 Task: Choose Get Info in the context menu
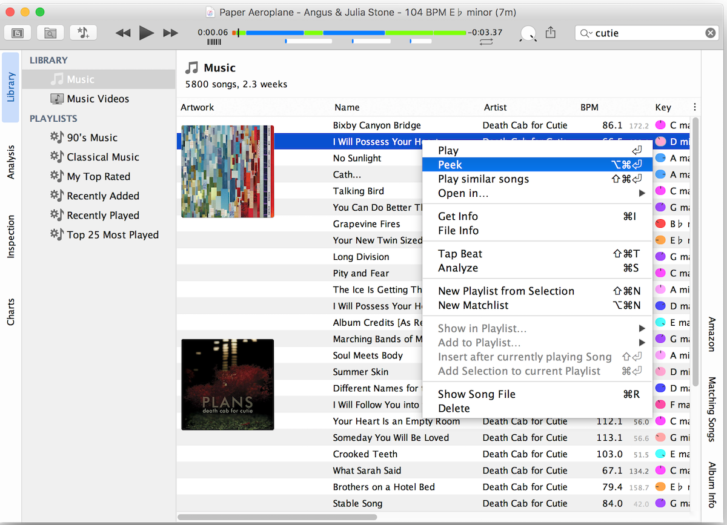[537, 216]
